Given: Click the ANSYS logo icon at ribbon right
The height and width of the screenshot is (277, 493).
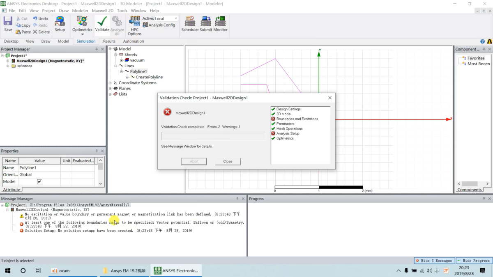Looking at the screenshot, I should tap(489, 41).
